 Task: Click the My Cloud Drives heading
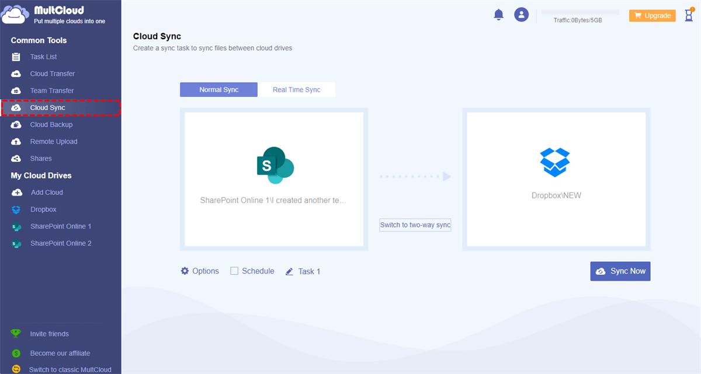pyautogui.click(x=41, y=176)
